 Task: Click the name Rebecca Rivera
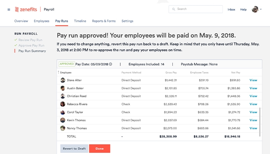pyautogui.click(x=77, y=104)
